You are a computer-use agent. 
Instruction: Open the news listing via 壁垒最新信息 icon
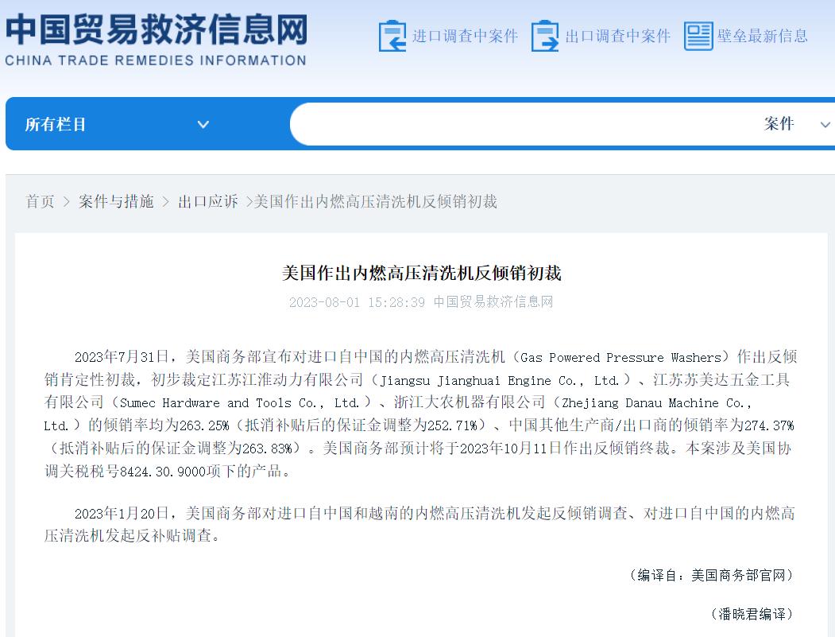coord(699,35)
